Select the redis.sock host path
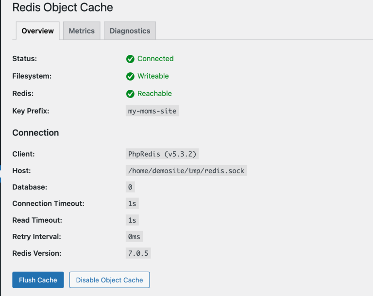The height and width of the screenshot is (296, 373). coord(186,171)
